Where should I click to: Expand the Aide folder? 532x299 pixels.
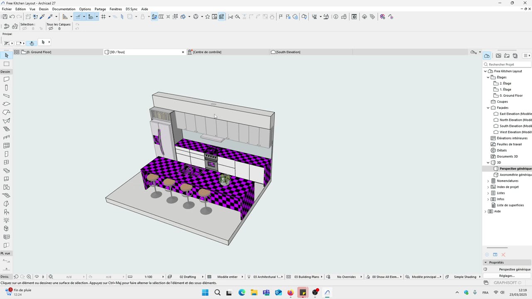point(485,211)
